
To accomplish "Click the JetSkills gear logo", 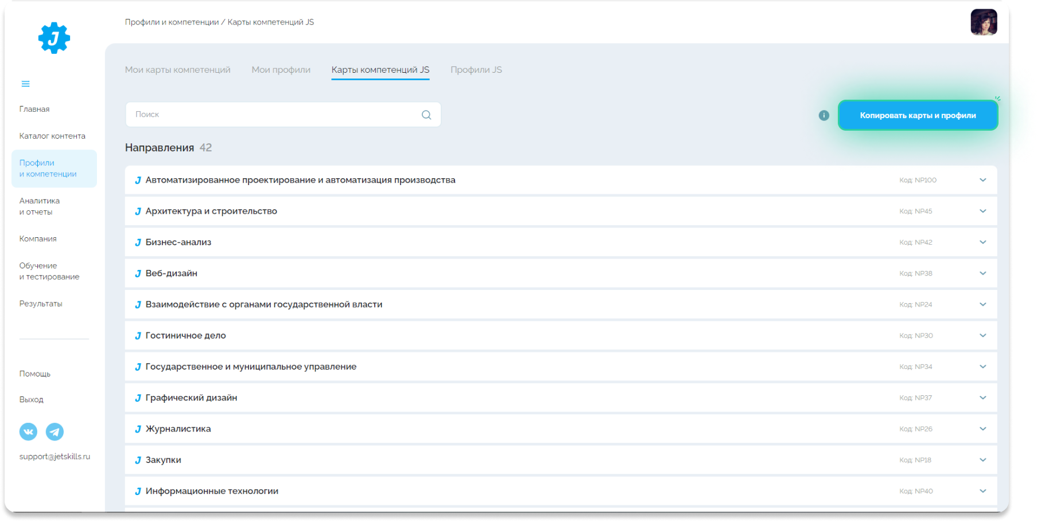I will (54, 38).
